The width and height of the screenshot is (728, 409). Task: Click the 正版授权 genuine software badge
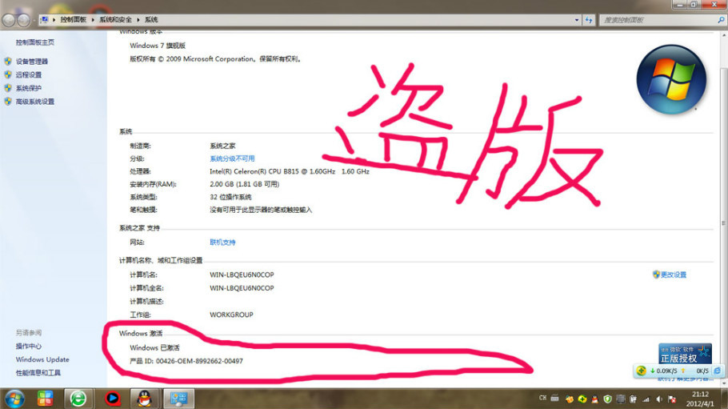[x=685, y=354]
